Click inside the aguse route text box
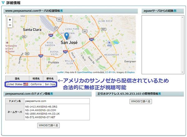This screenshot has height=137, width=187. pyautogui.click(x=161, y=45)
